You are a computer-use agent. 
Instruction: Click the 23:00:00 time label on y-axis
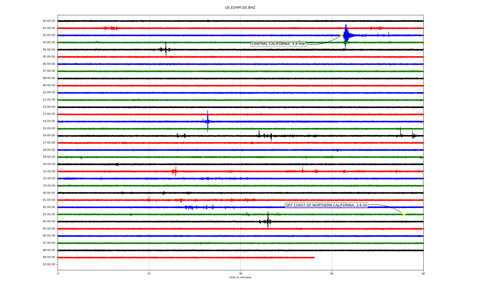(49, 186)
